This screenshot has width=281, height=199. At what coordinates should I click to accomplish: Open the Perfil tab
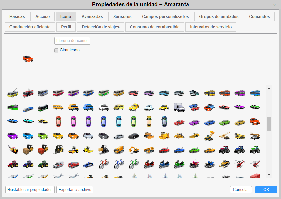66,27
